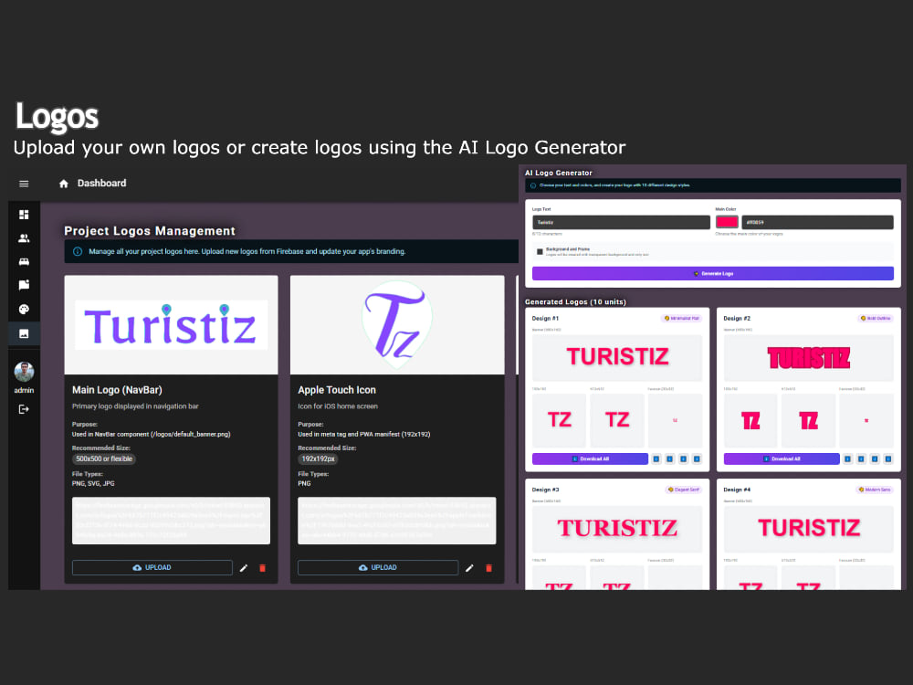The height and width of the screenshot is (685, 913).
Task: Click the Main Color pink swatch
Action: click(x=727, y=223)
